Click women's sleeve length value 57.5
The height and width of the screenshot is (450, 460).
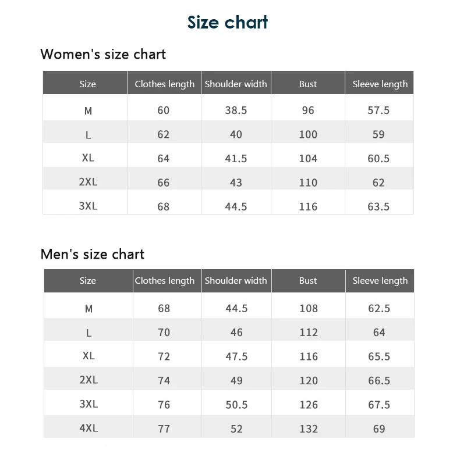(x=378, y=110)
